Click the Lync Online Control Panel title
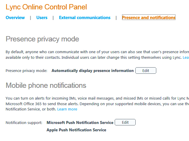 46,7
